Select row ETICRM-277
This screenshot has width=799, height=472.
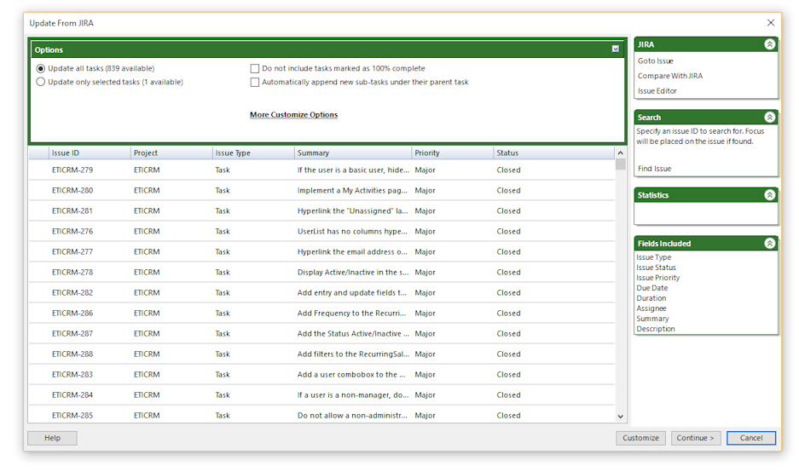coord(321,252)
